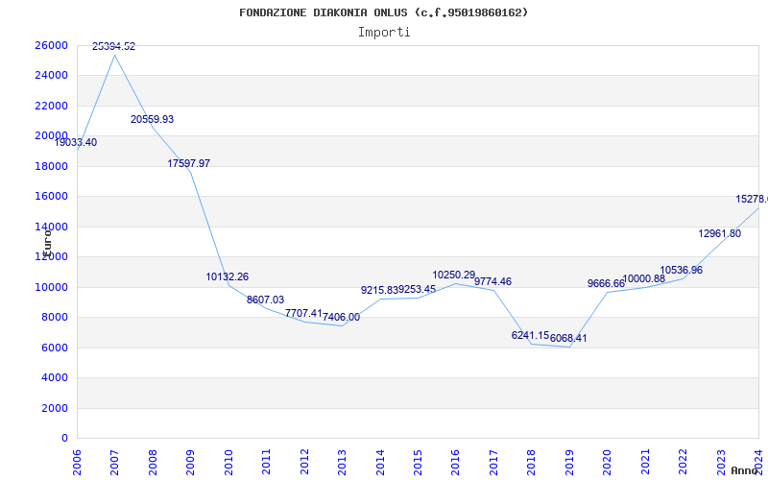
Task: Click the x-axis year 2017
Action: 493,462
